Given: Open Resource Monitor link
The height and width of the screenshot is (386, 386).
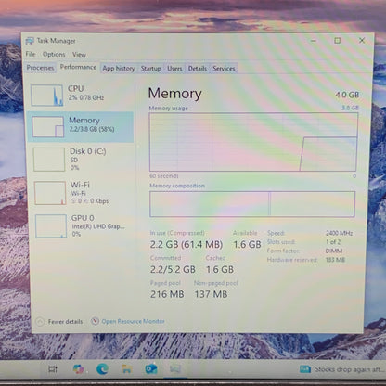Looking at the screenshot, I should point(133,321).
